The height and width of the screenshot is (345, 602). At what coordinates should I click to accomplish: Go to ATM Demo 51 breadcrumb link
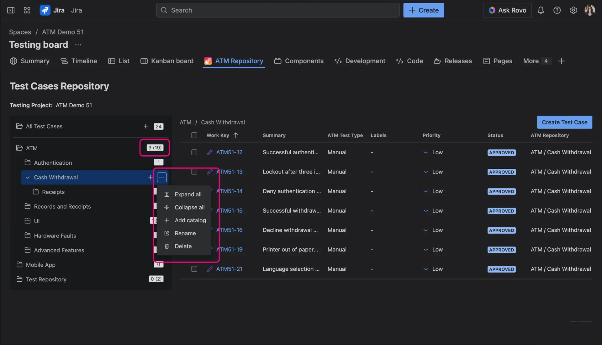pos(63,32)
